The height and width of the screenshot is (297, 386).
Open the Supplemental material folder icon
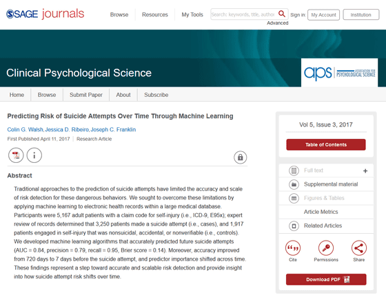pos(294,184)
